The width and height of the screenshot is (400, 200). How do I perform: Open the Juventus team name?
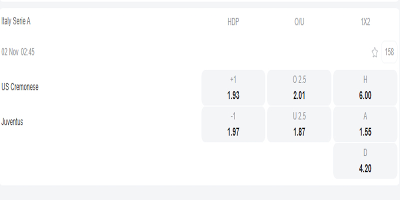pos(12,121)
